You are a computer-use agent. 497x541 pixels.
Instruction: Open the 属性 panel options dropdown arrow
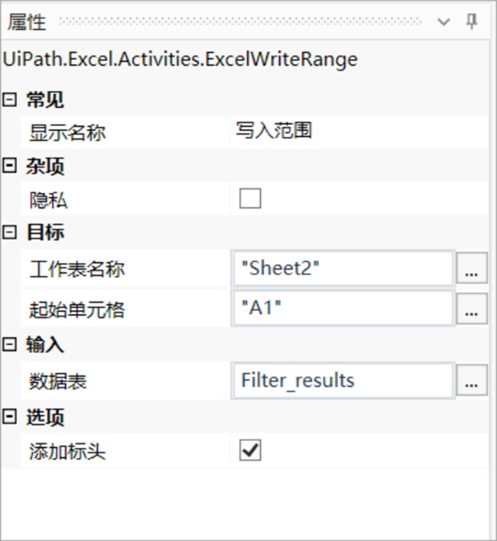click(x=444, y=22)
